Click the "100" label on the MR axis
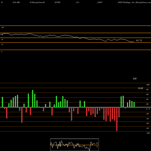Viewport: 151px width, 151px height. pyautogui.click(x=148, y=85)
